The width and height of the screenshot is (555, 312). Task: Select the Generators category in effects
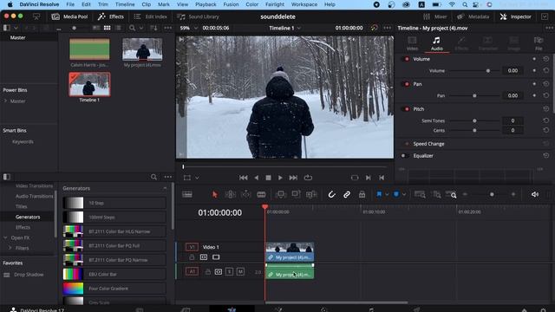[28, 217]
